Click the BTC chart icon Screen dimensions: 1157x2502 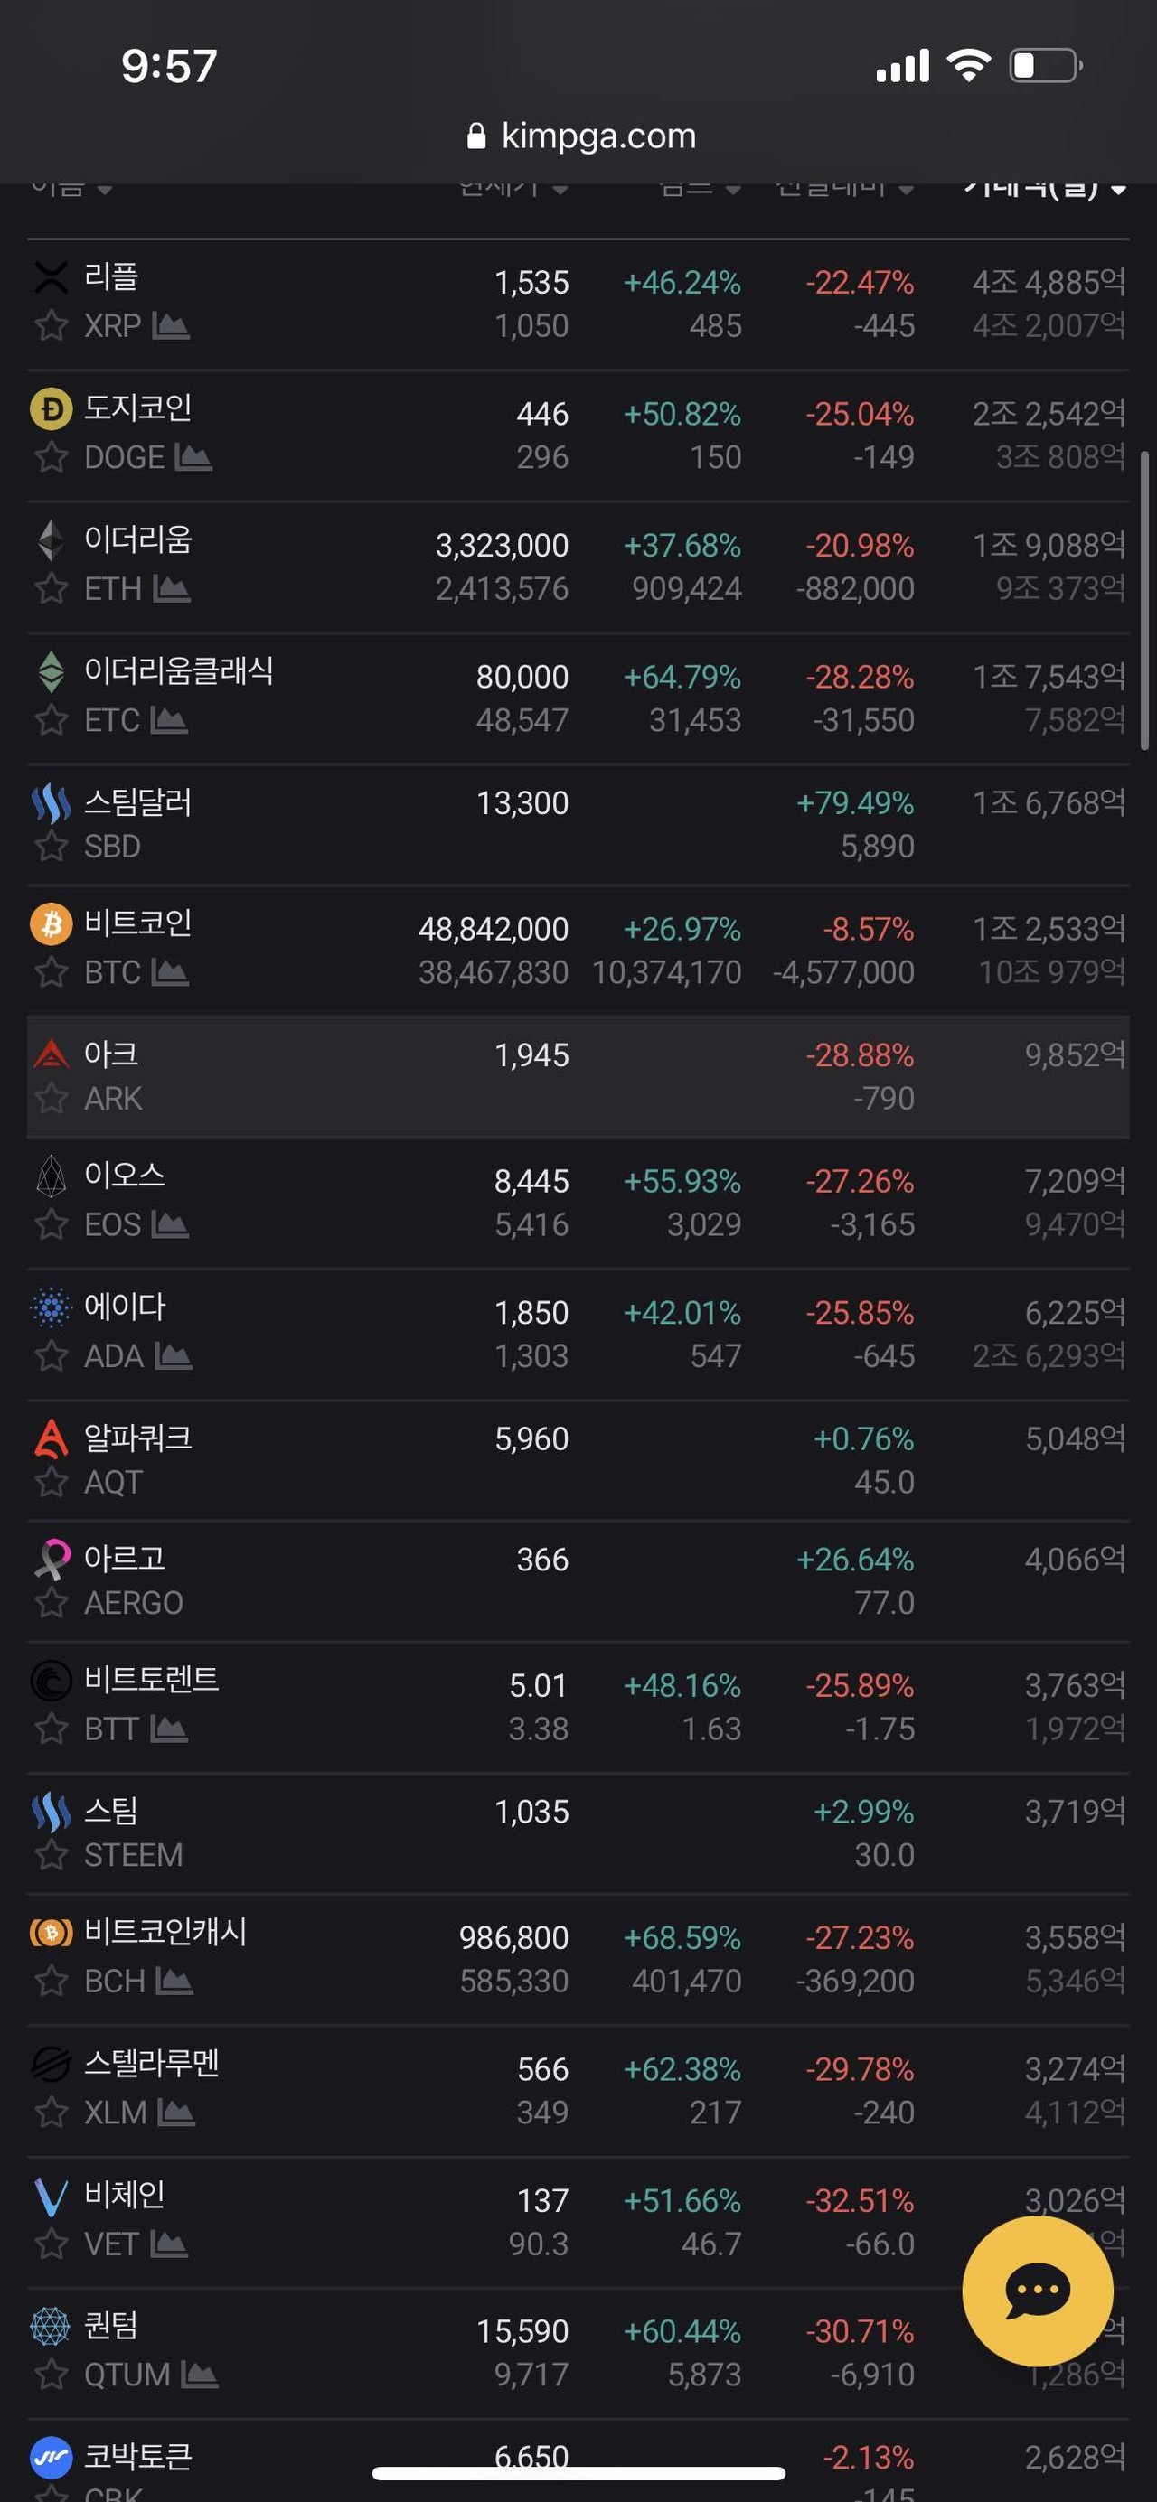point(171,972)
